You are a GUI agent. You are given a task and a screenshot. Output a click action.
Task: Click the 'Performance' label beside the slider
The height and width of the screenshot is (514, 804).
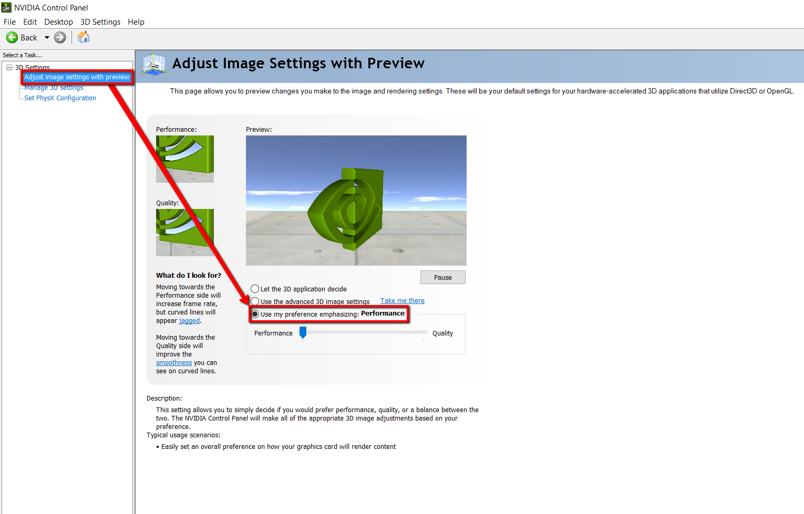273,333
